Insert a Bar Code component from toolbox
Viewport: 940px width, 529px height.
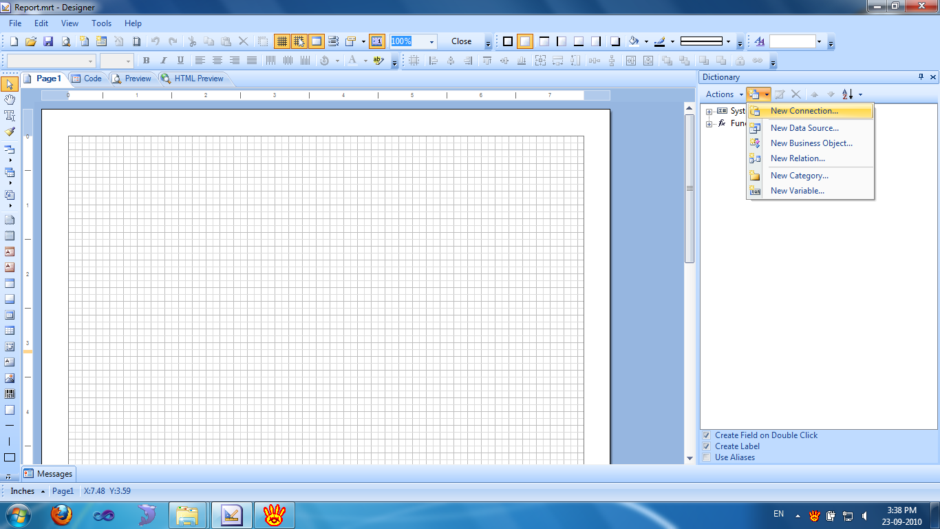[10, 394]
